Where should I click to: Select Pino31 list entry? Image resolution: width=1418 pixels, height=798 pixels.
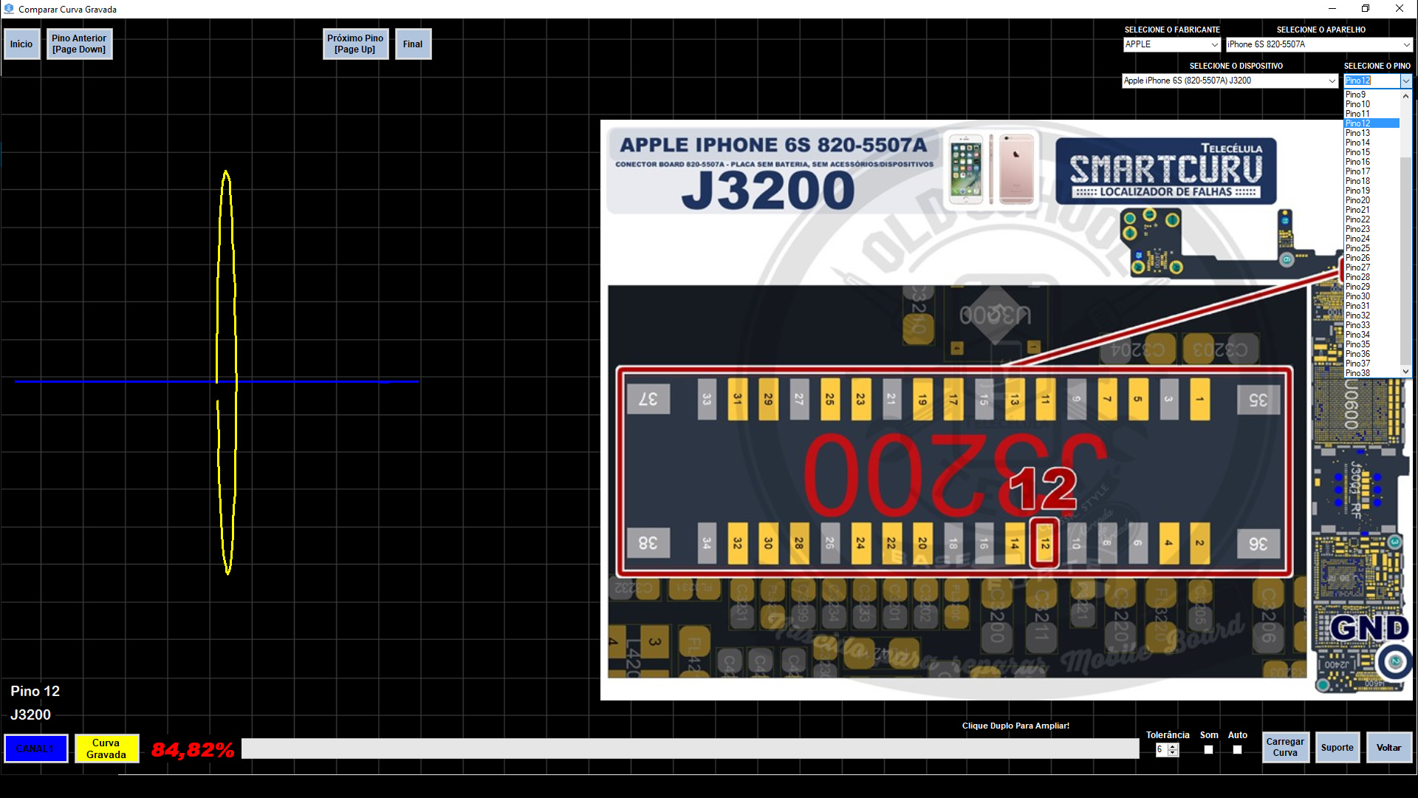coord(1371,306)
